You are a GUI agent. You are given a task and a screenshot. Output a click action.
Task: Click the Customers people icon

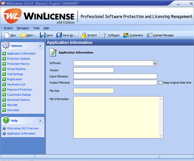point(126,35)
